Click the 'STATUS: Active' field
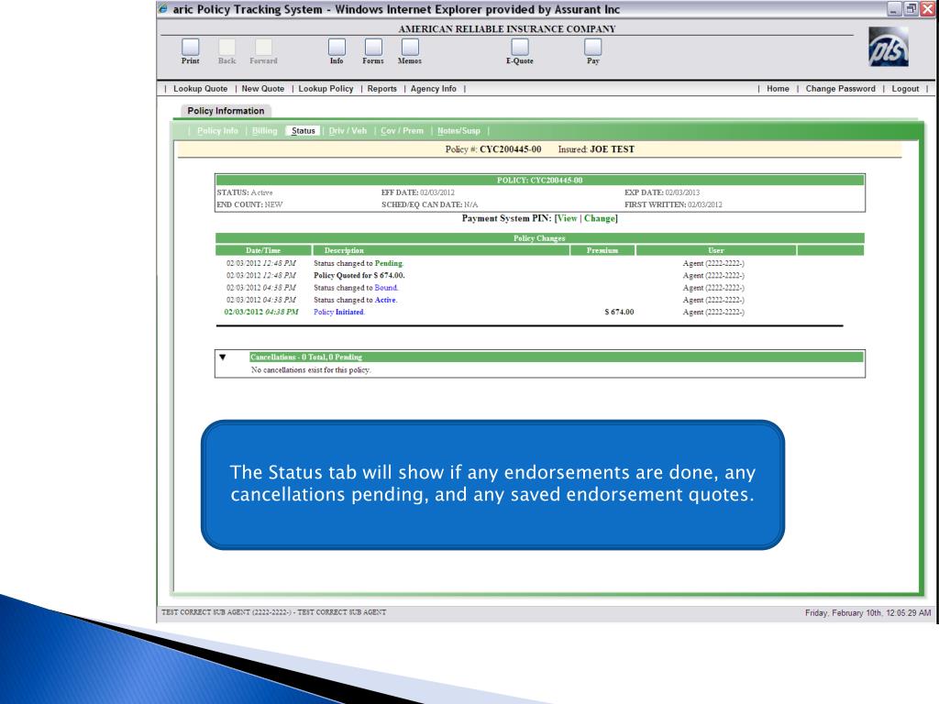This screenshot has width=939, height=704. [x=244, y=192]
